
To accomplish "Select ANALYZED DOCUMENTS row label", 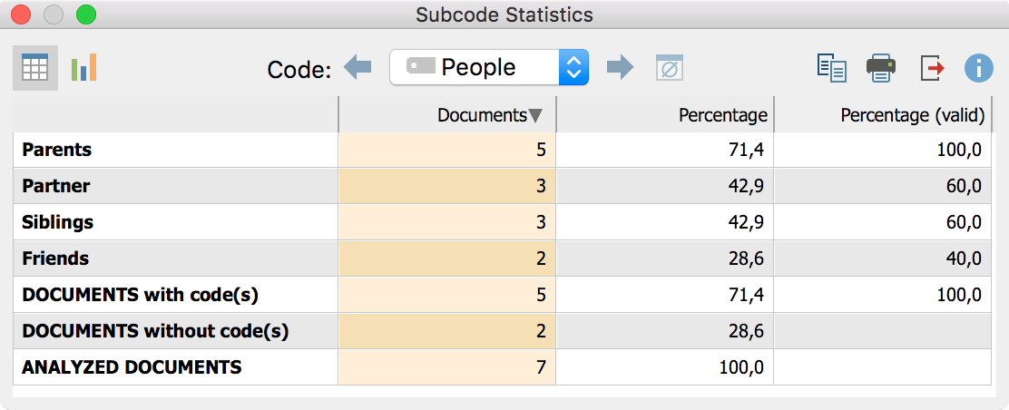I will point(132,366).
